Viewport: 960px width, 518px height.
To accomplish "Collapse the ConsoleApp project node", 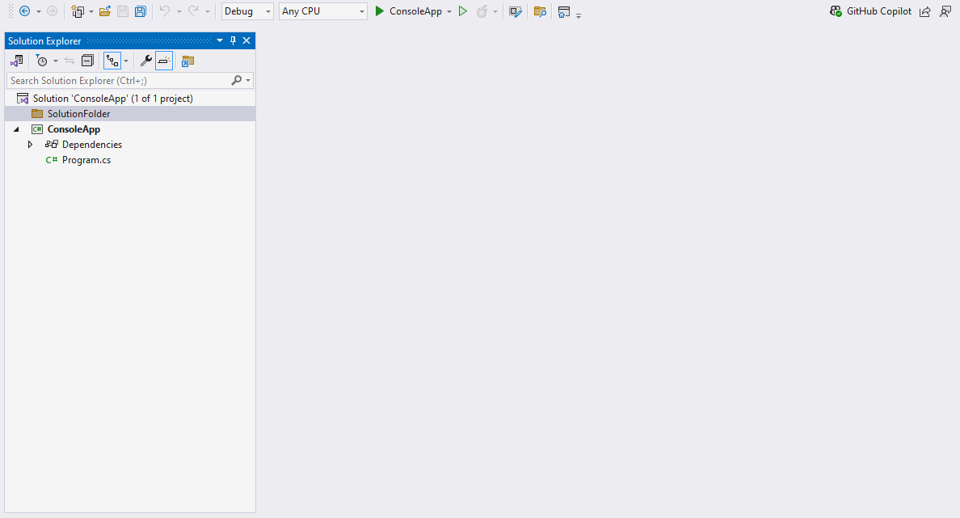I will pos(16,128).
